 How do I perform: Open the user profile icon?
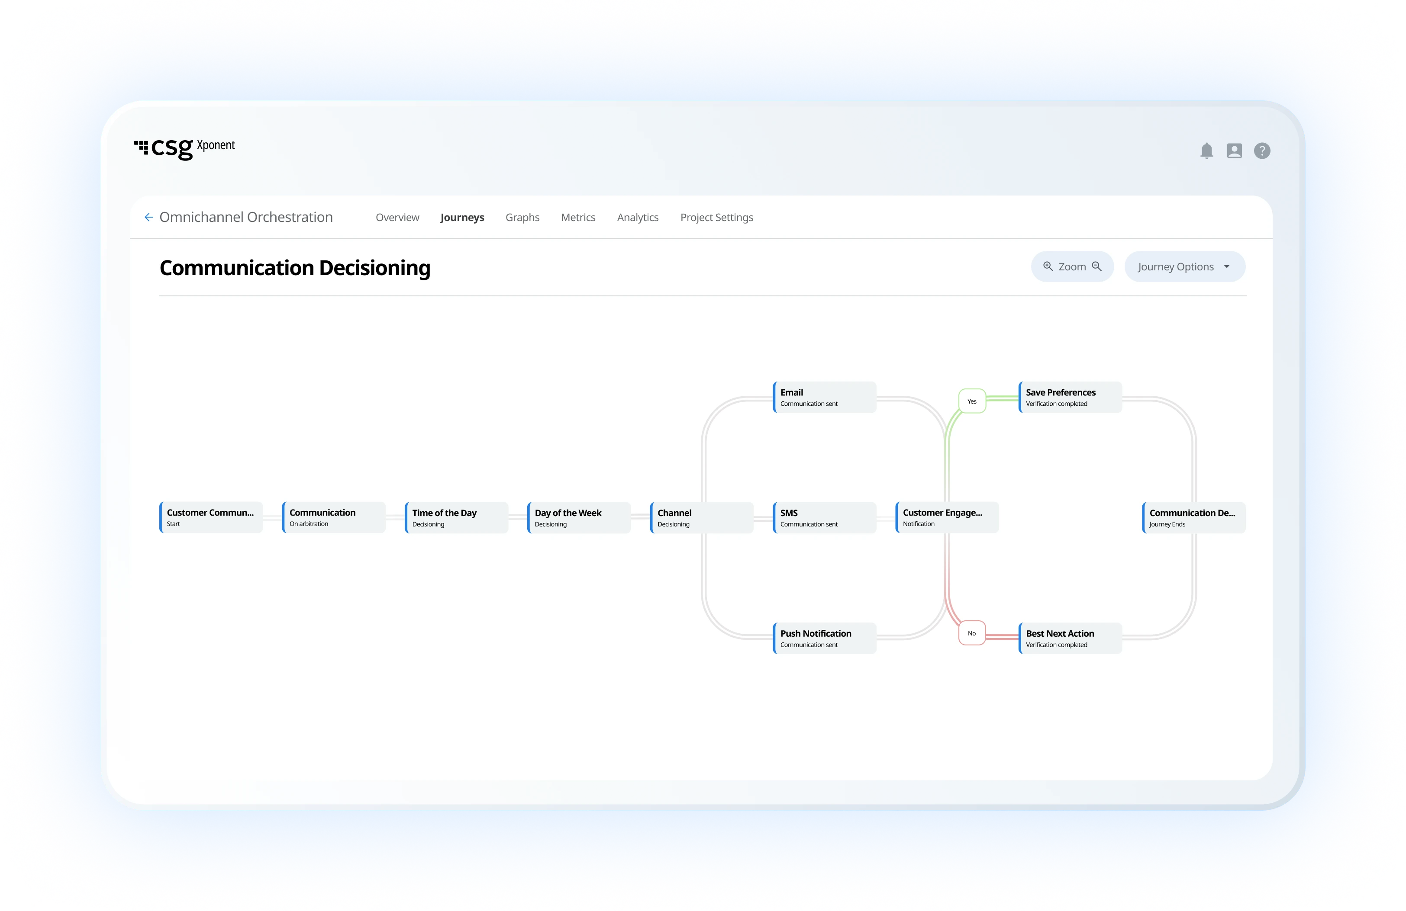(x=1234, y=151)
